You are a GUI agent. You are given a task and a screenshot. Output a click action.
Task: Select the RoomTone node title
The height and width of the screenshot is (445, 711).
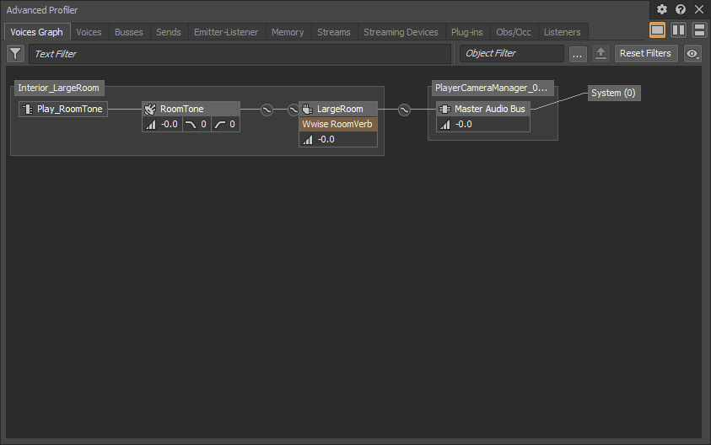tap(182, 109)
